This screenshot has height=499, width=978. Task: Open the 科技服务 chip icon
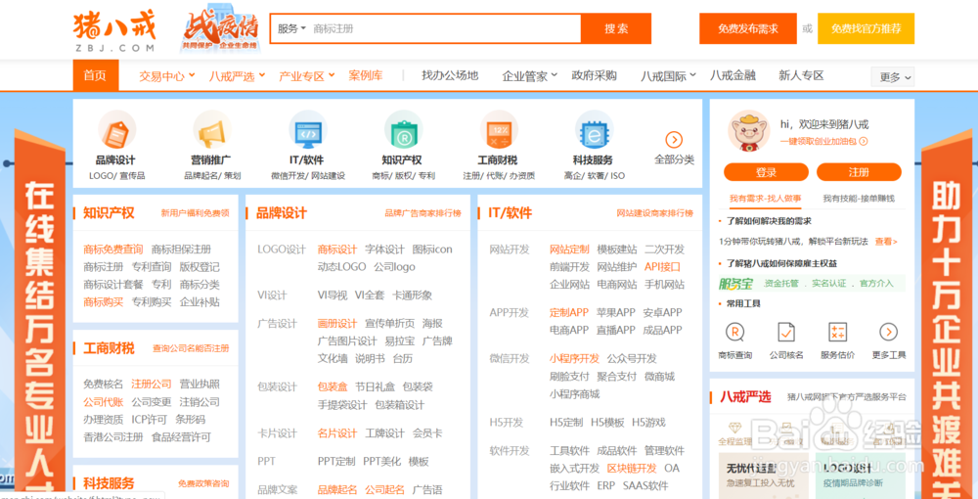[x=594, y=131]
